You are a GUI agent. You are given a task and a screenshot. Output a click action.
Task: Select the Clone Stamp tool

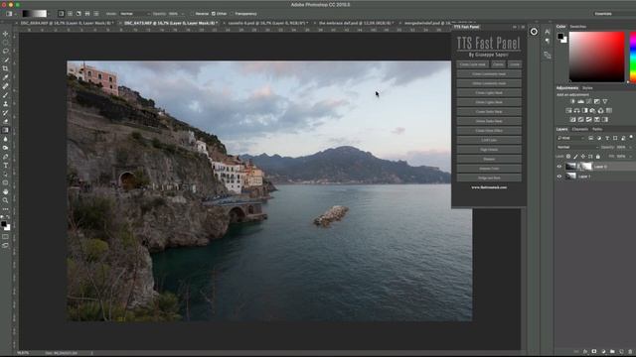[5, 104]
